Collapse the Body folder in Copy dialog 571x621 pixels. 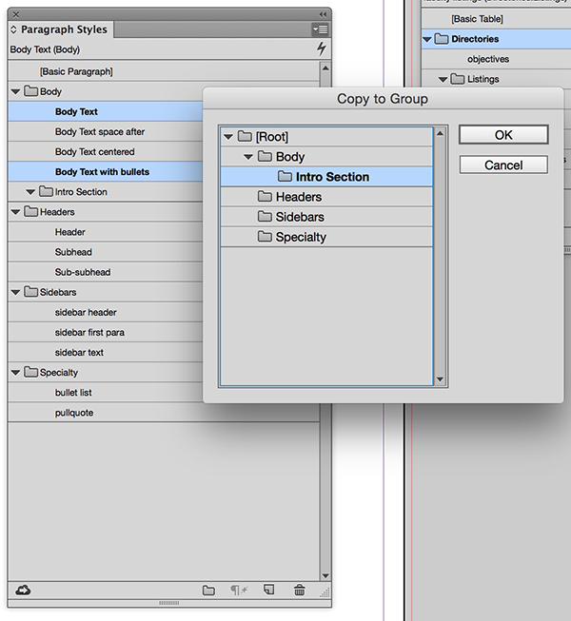(x=248, y=157)
